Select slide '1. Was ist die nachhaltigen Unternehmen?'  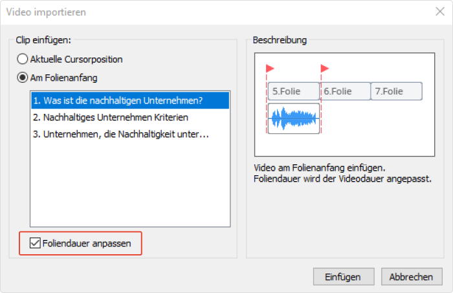click(x=130, y=100)
